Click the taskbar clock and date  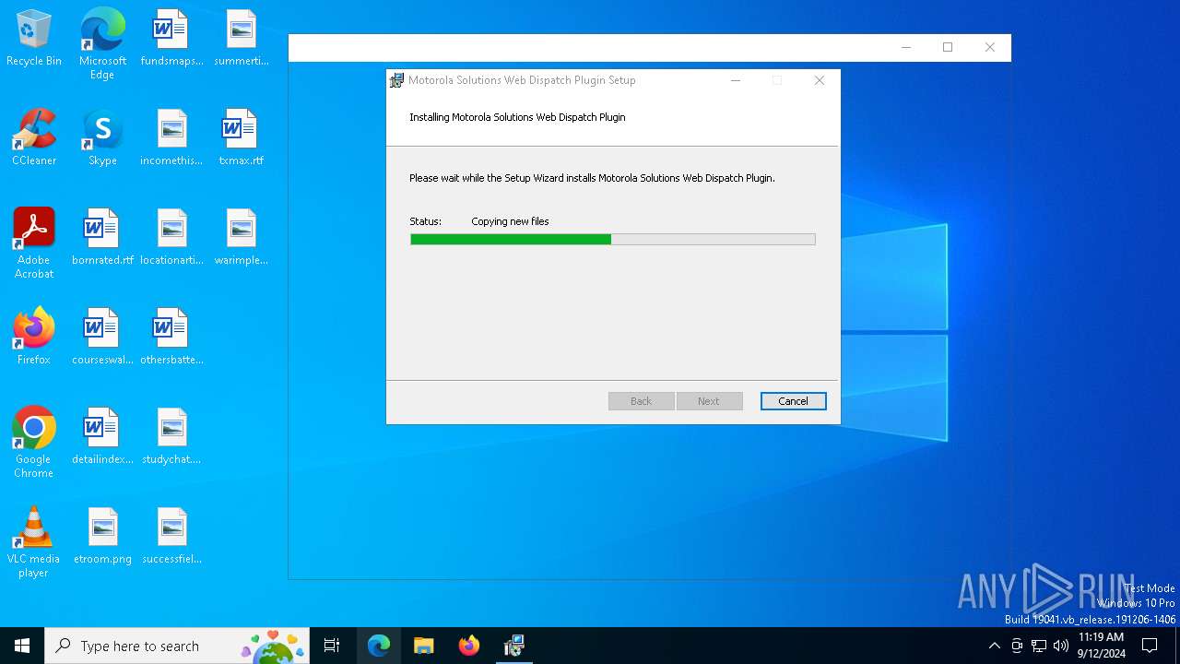coord(1101,646)
